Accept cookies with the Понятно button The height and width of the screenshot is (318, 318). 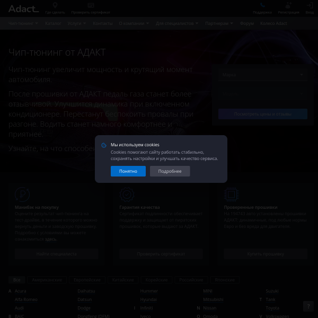(128, 171)
